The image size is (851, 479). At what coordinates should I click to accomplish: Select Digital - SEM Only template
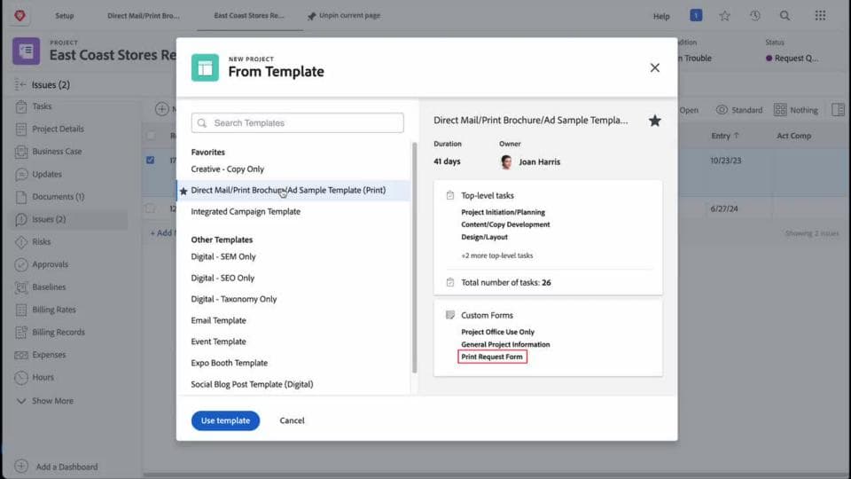[x=223, y=256]
